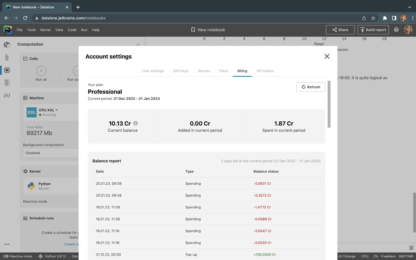Open the Chrome tab search chevron
Image resolution: width=416 pixels, height=260 pixels.
point(409,7)
